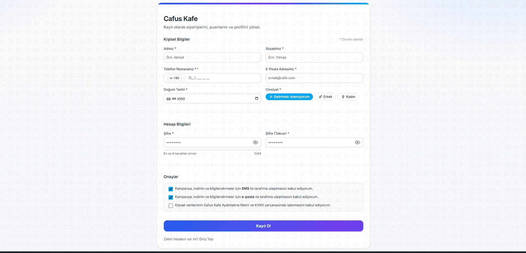The width and height of the screenshot is (526, 253).
Task: Click the male symbol icon on Erkek
Action: pyautogui.click(x=320, y=97)
